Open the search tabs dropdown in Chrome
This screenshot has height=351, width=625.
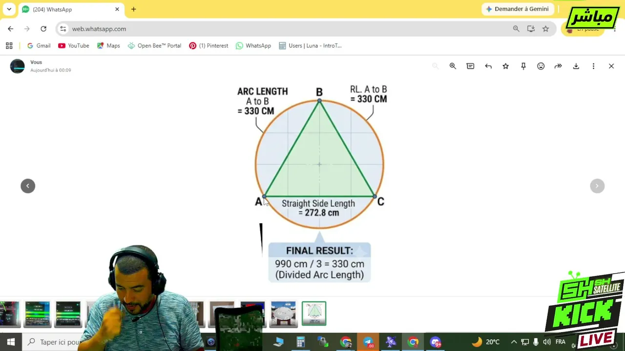point(9,9)
